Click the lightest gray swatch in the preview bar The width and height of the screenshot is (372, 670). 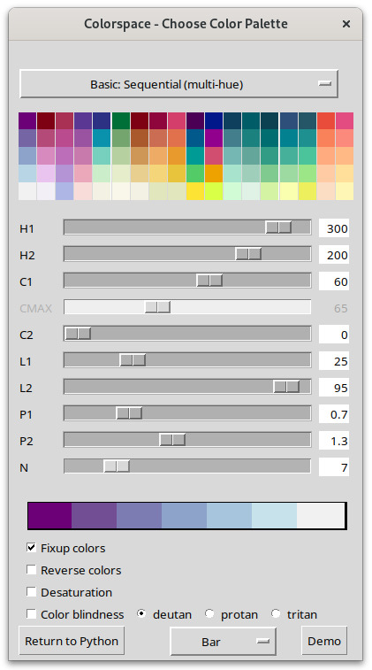click(x=321, y=516)
